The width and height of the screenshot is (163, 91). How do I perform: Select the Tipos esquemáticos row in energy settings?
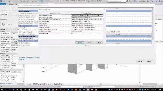28,45
